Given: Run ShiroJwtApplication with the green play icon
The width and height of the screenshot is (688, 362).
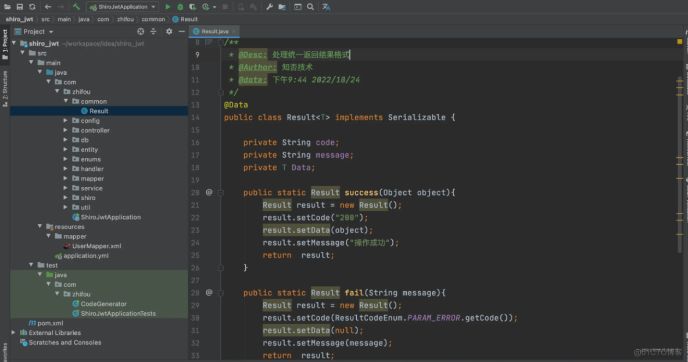Looking at the screenshot, I should [x=168, y=7].
